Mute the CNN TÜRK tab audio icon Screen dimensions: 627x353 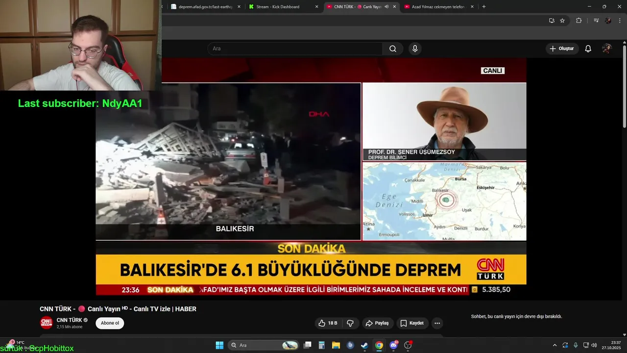(386, 7)
